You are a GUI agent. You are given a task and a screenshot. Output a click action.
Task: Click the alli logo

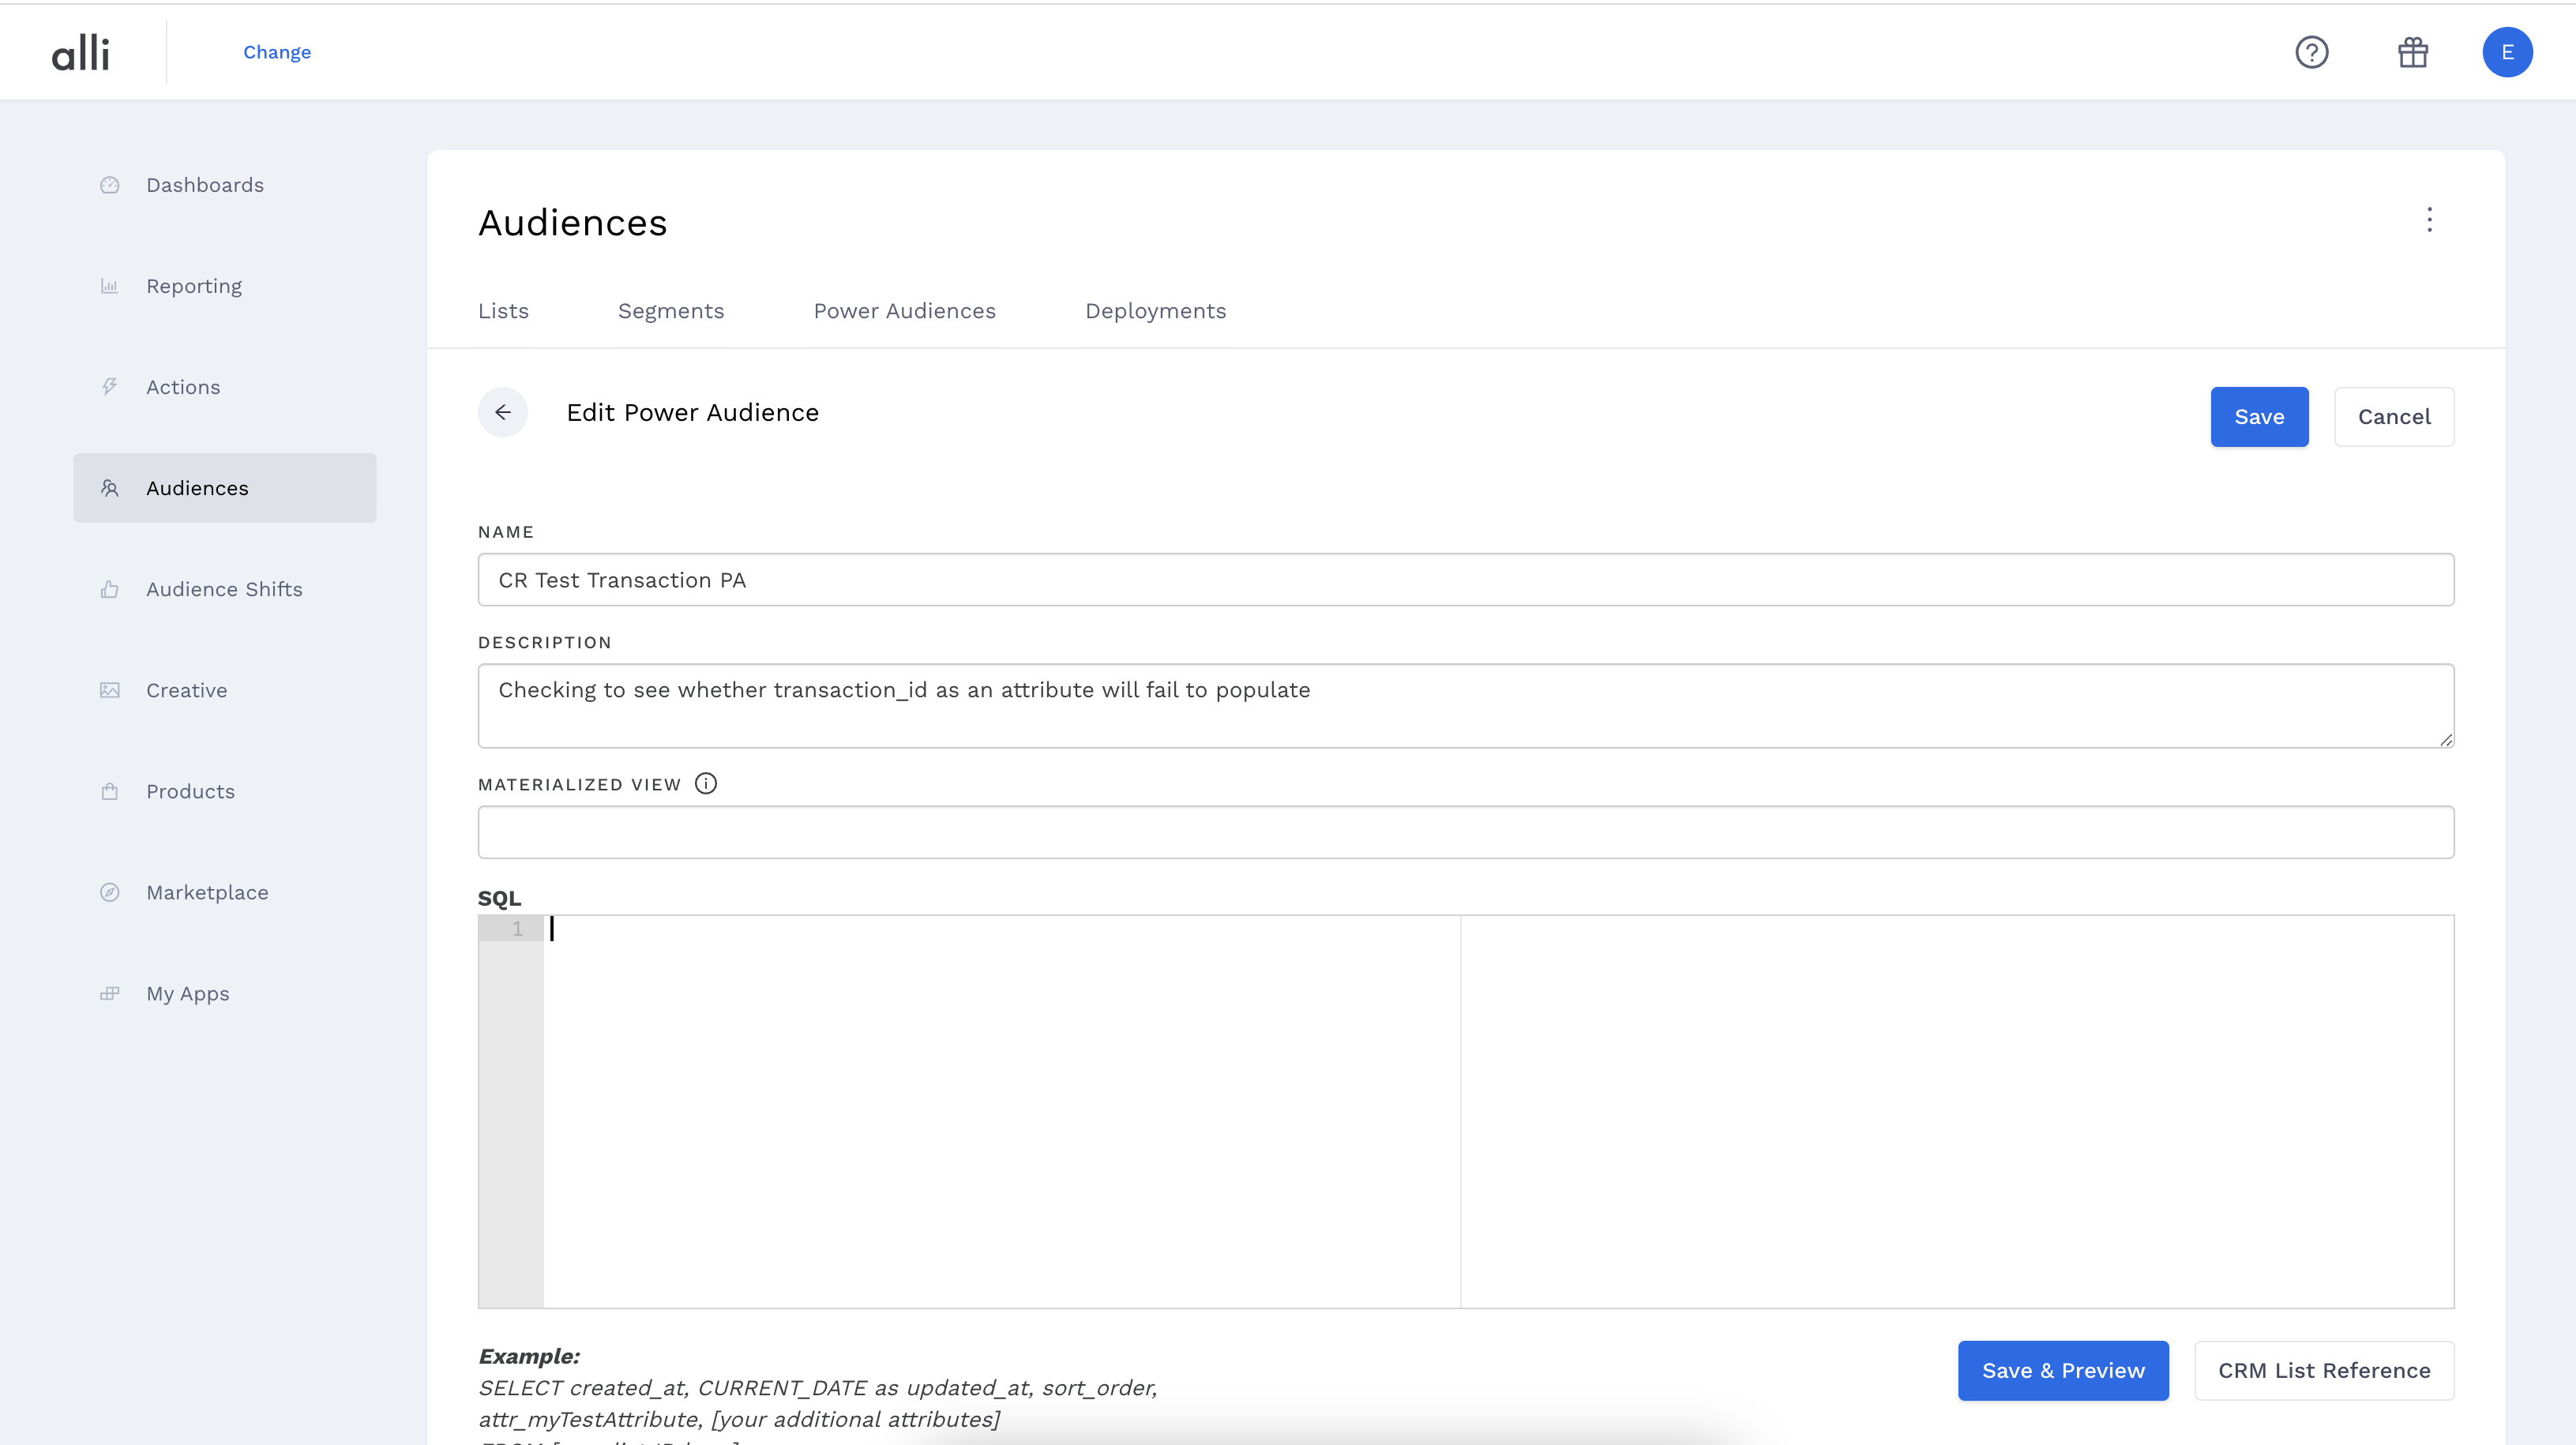[81, 53]
